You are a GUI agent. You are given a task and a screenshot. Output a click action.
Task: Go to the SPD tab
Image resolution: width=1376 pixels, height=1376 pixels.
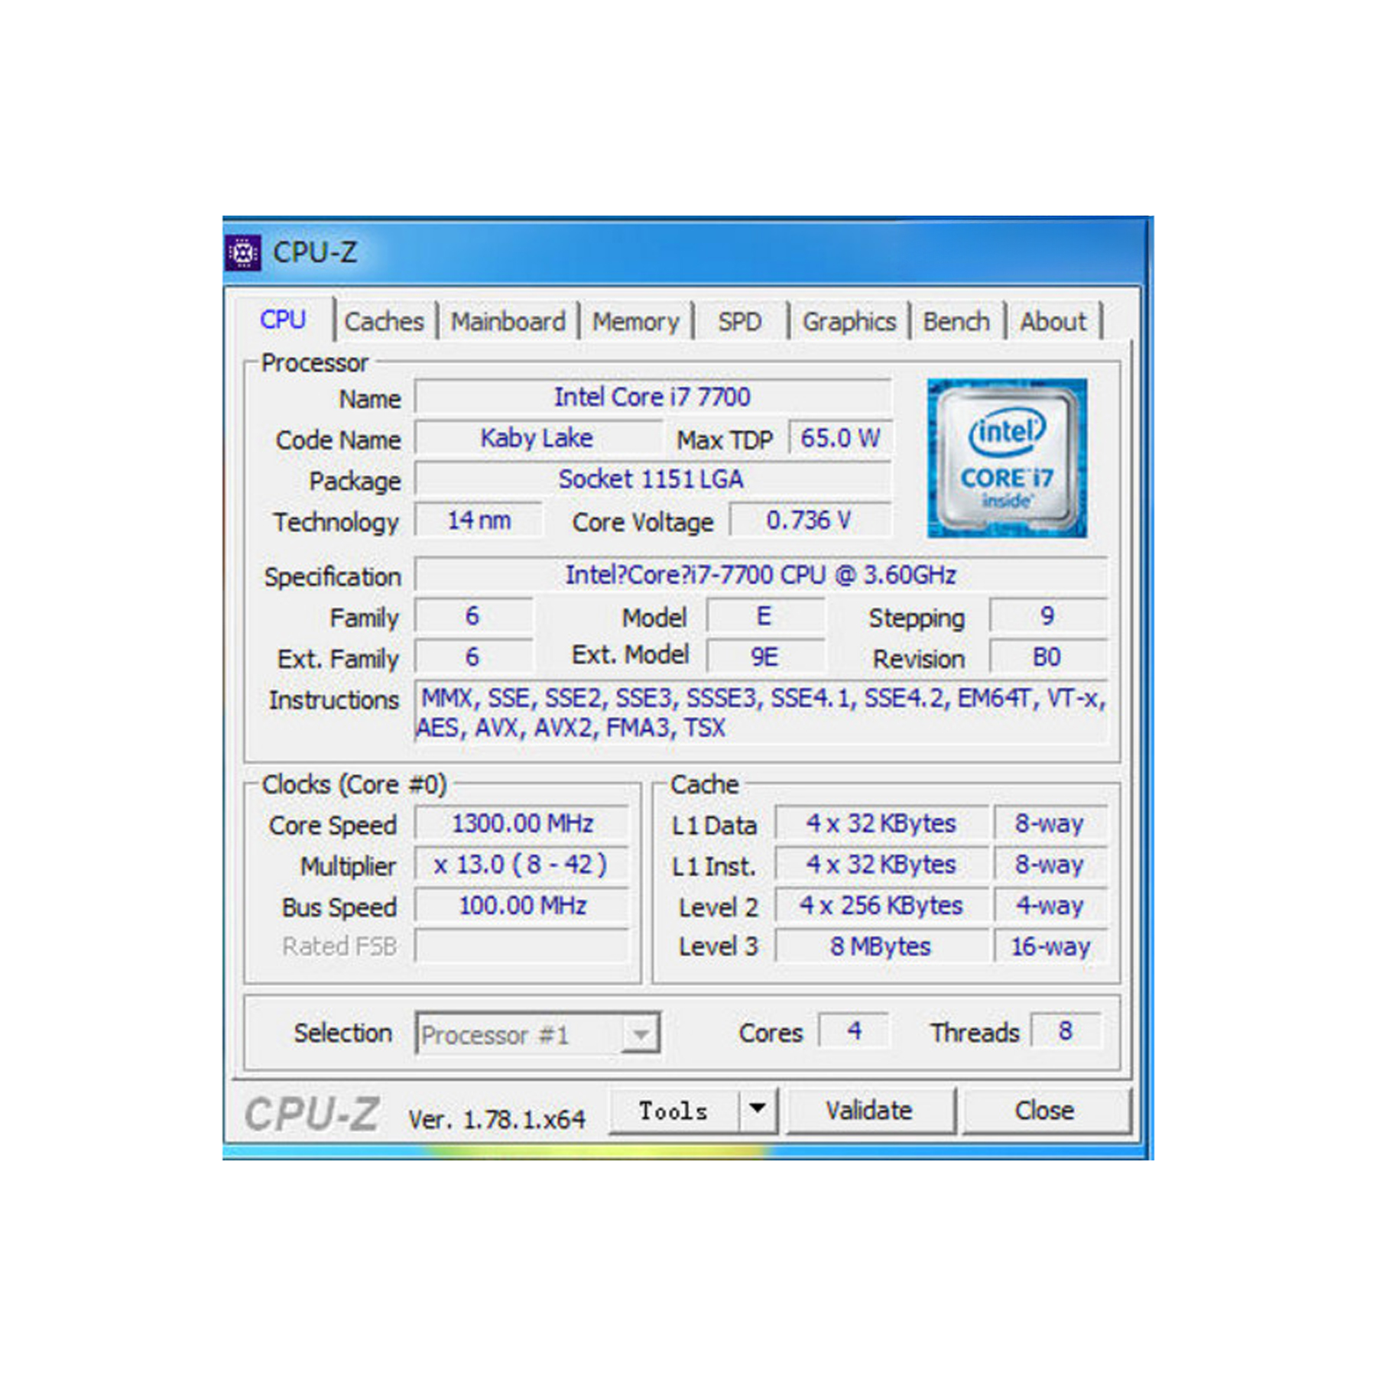tap(739, 322)
